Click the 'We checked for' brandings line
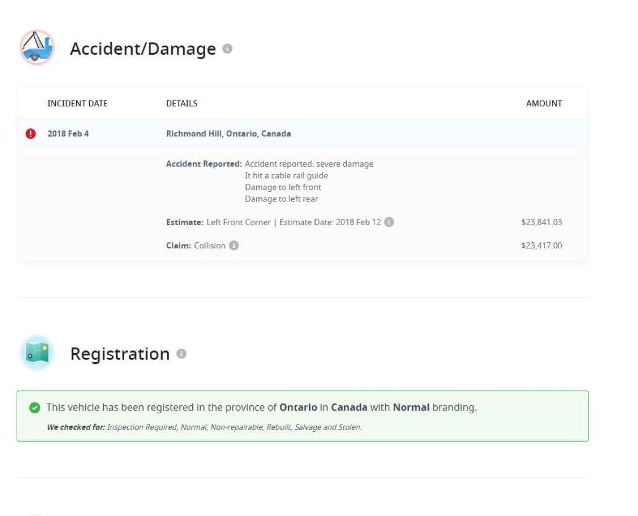The width and height of the screenshot is (638, 516). [204, 427]
